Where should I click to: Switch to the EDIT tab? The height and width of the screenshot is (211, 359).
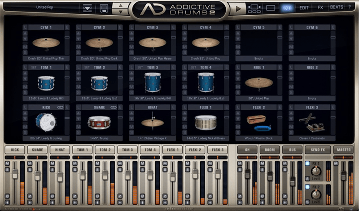click(304, 8)
